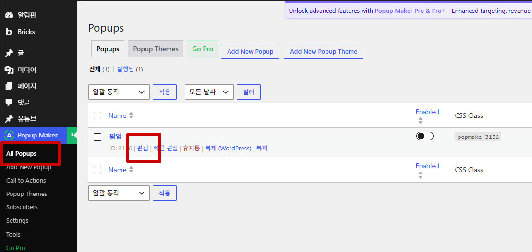Click 편집 edit link for 팝업
532x252 pixels.
tap(143, 149)
